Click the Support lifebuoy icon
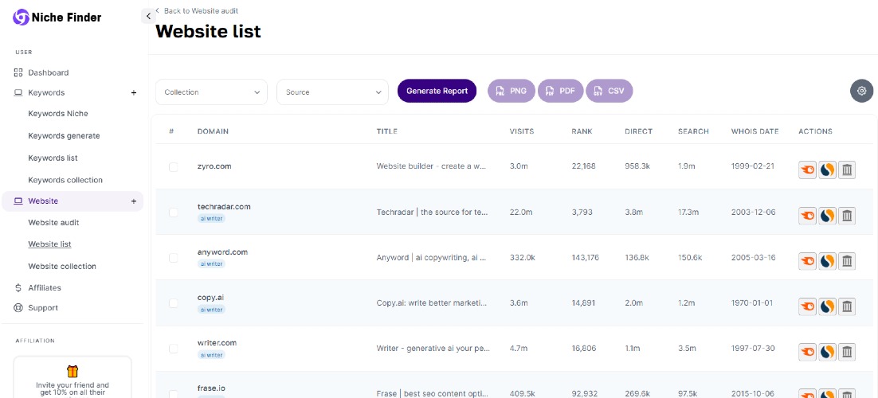The width and height of the screenshot is (878, 398). pyautogui.click(x=18, y=308)
